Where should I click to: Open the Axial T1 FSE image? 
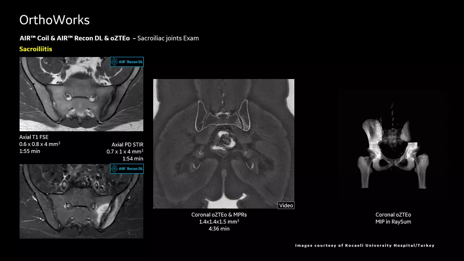click(81, 94)
